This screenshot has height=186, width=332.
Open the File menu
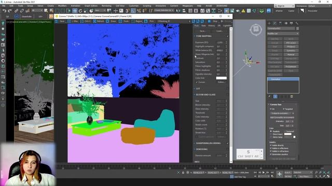click(x=4, y=6)
